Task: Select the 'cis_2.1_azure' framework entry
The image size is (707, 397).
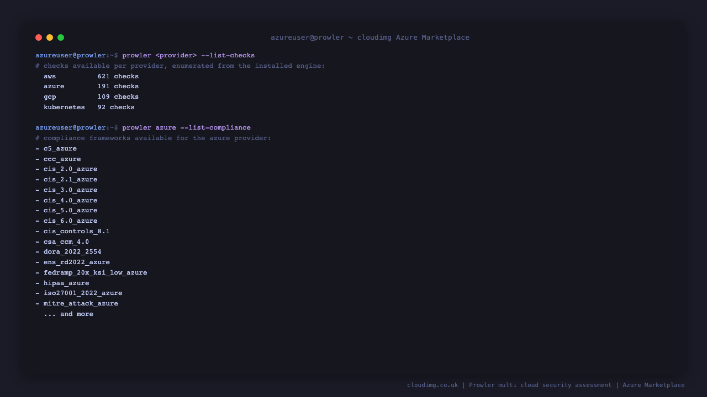Action: tap(66, 180)
